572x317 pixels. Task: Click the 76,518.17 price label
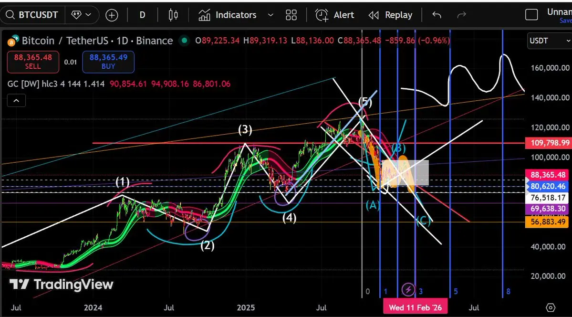pos(548,198)
